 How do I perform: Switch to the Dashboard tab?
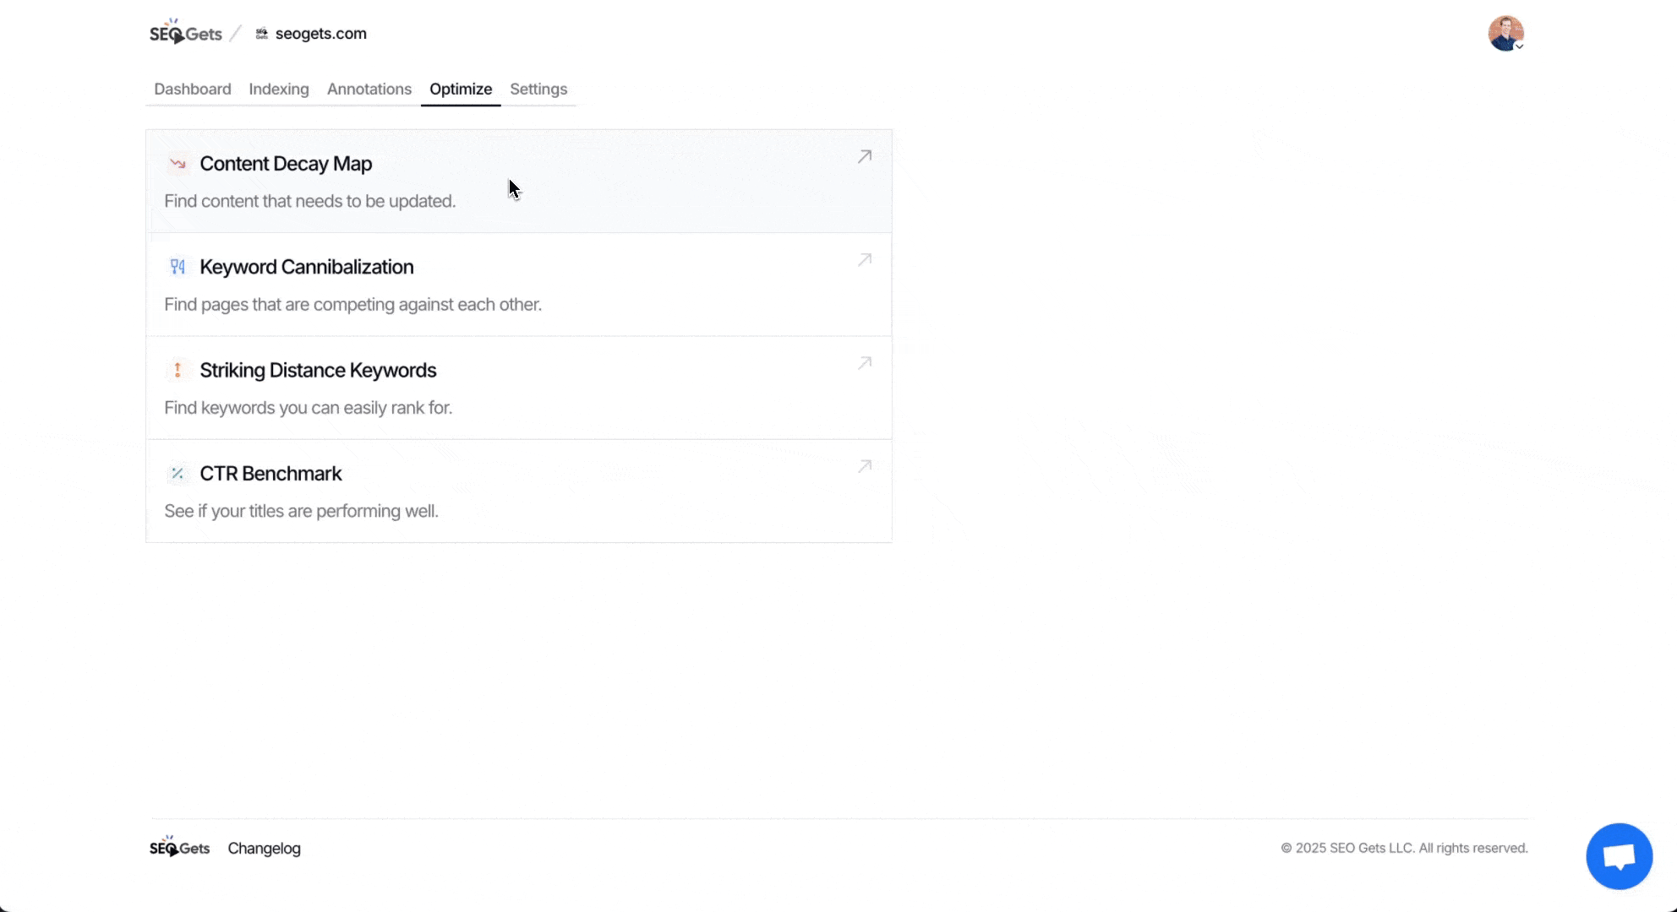(193, 90)
